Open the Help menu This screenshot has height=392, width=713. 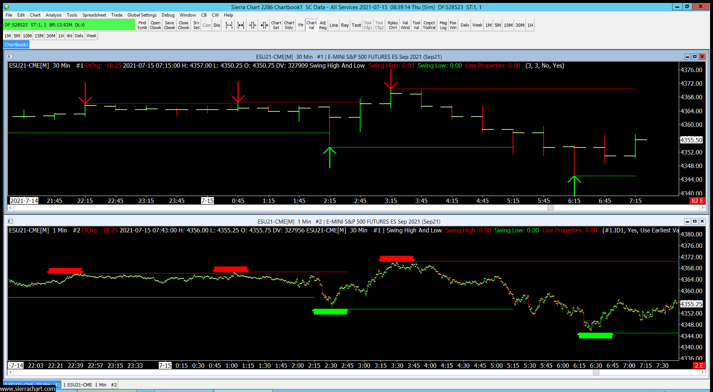(228, 15)
